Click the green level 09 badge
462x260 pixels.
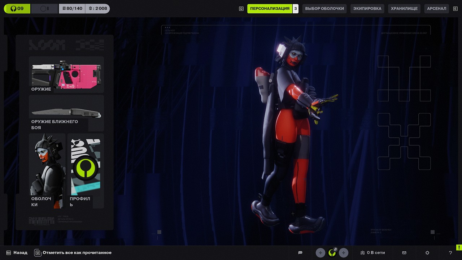(17, 8)
